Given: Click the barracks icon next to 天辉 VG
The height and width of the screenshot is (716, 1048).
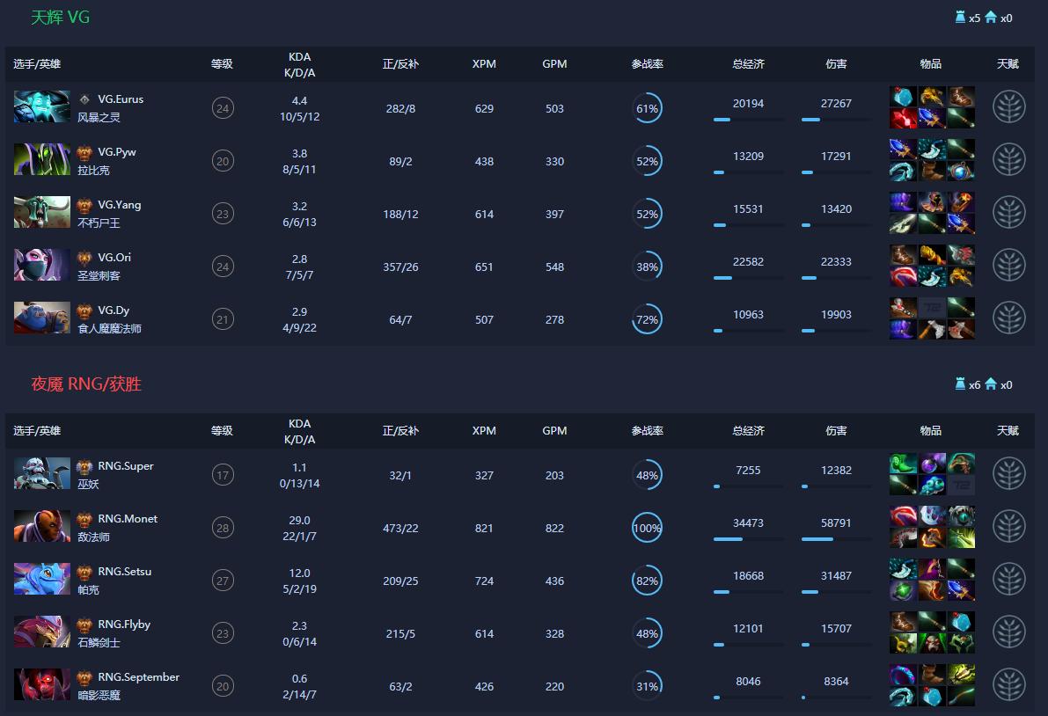Looking at the screenshot, I should [x=989, y=17].
